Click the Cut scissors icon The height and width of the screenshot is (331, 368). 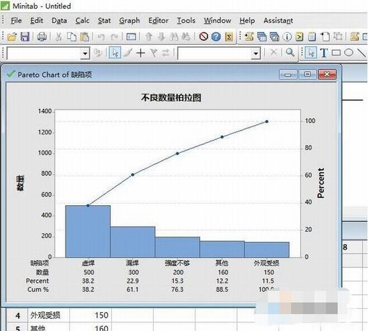pyautogui.click(x=59, y=37)
